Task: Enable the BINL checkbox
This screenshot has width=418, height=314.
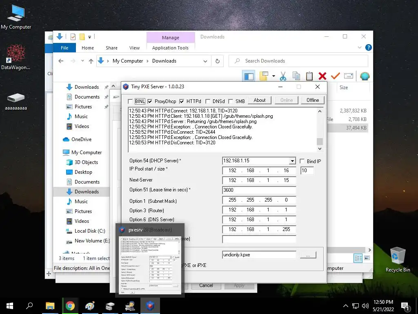Action: click(130, 101)
